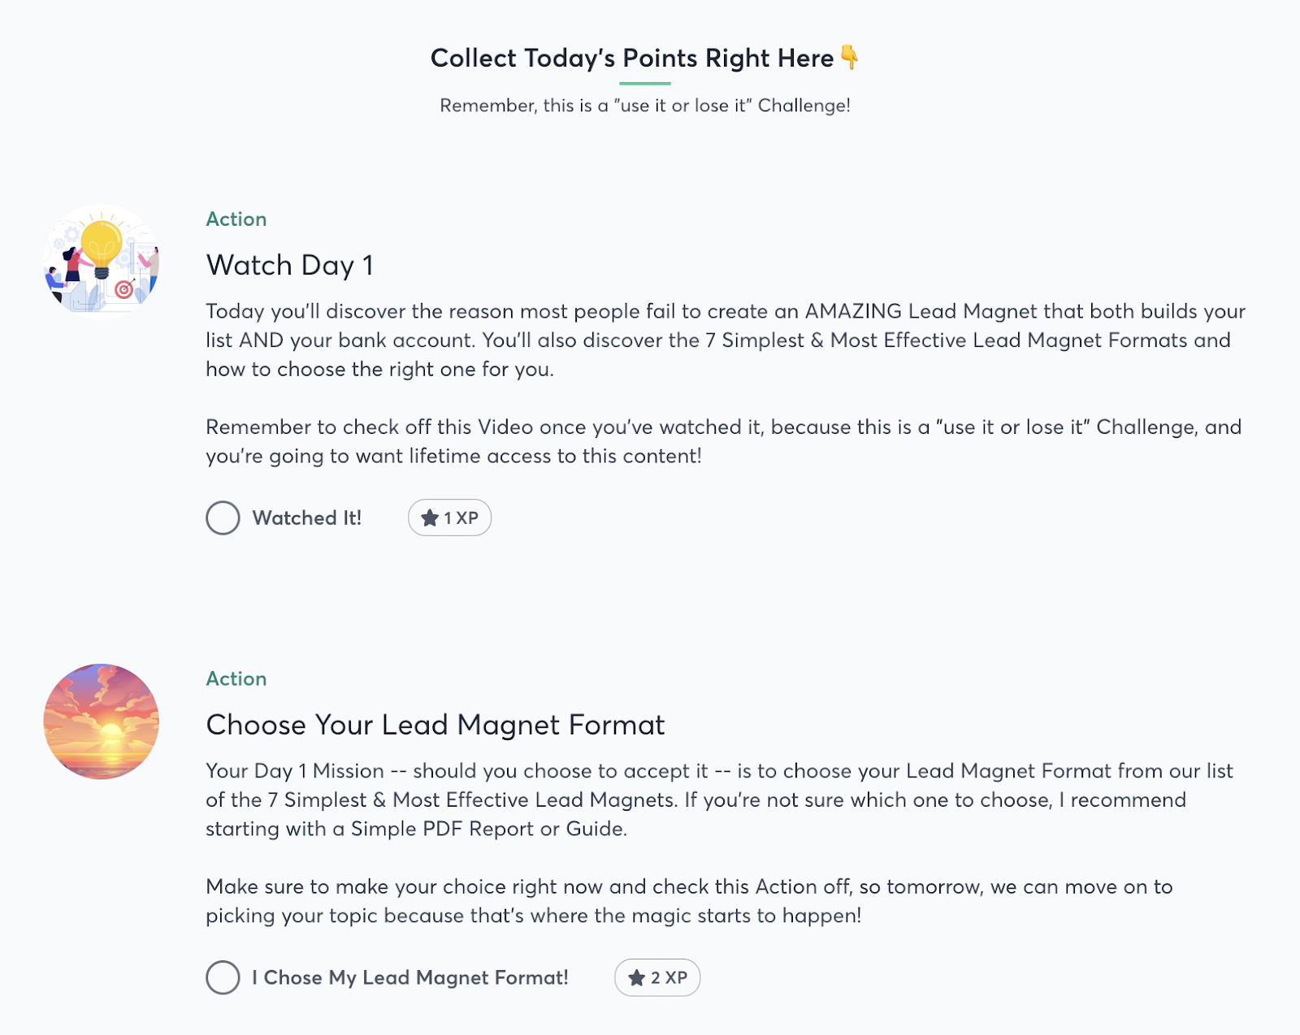Check the circle next to Watched It!
The image size is (1300, 1035).
[223, 517]
